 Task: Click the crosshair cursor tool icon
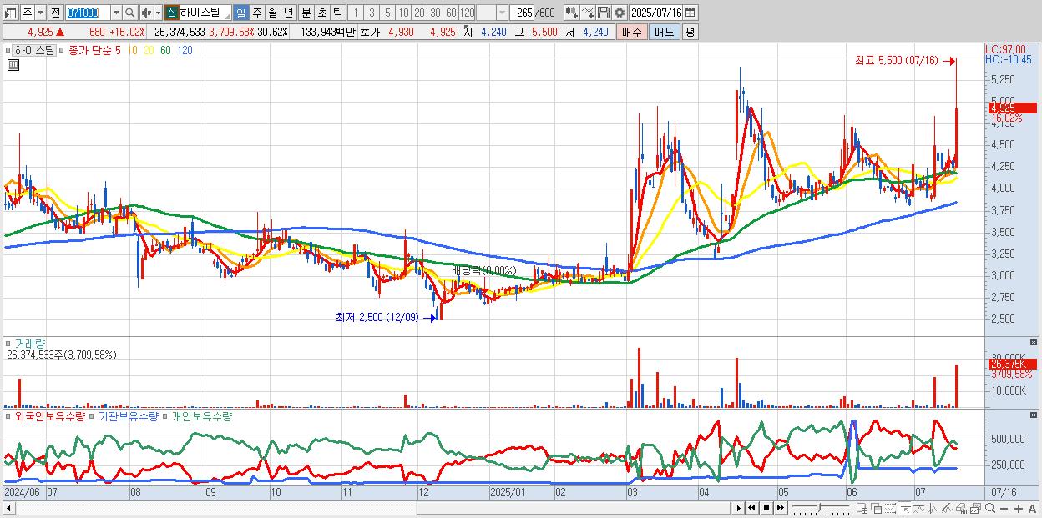pos(906,509)
